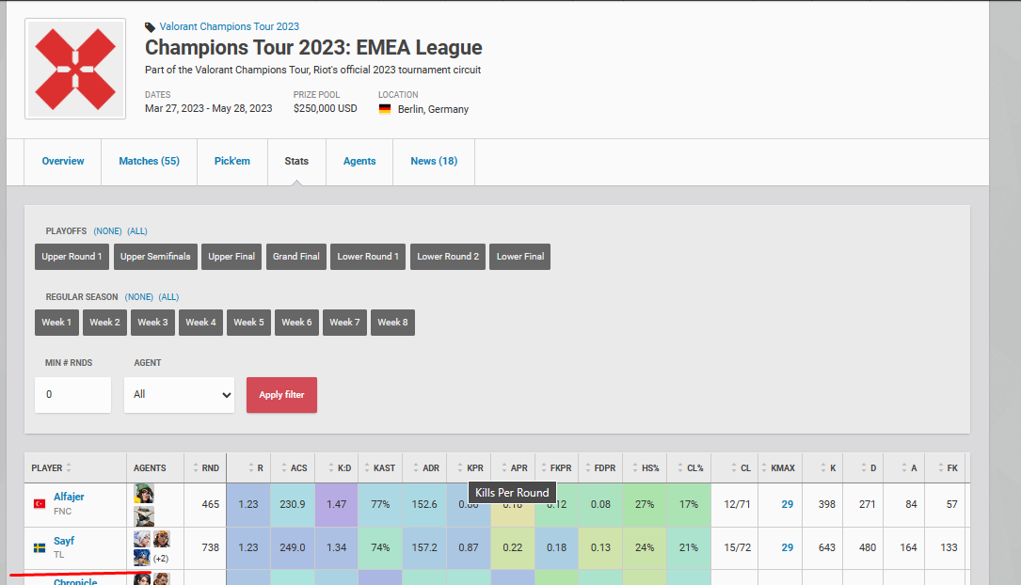Focus the MIN # RNDS input field
This screenshot has width=1021, height=585.
tap(73, 394)
